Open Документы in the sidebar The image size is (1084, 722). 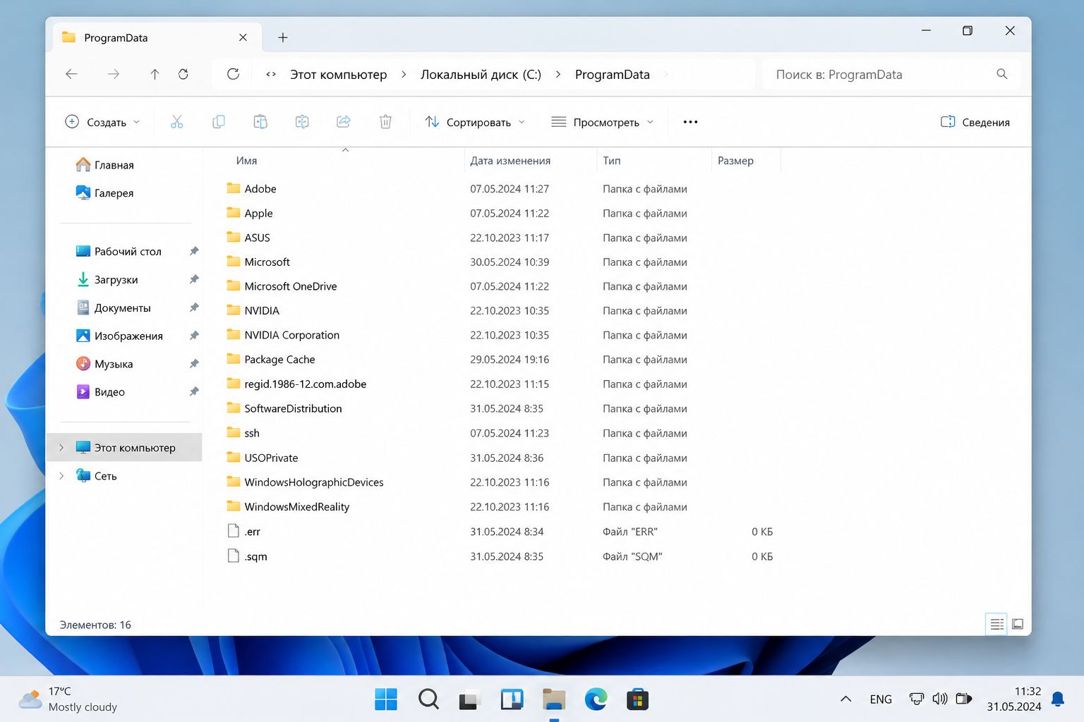(x=113, y=307)
